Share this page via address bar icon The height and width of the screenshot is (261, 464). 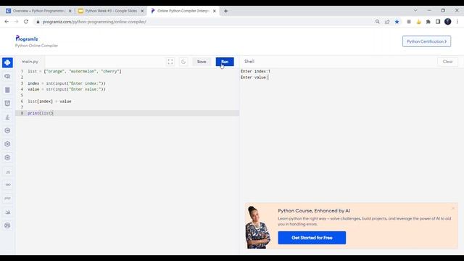coord(387,22)
